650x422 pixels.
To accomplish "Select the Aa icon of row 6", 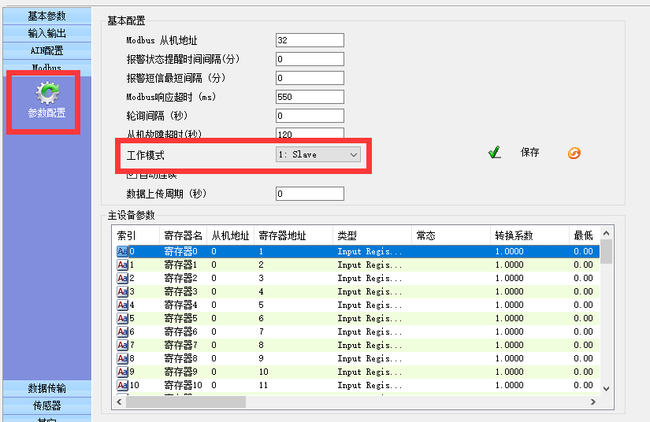I will pos(123,332).
